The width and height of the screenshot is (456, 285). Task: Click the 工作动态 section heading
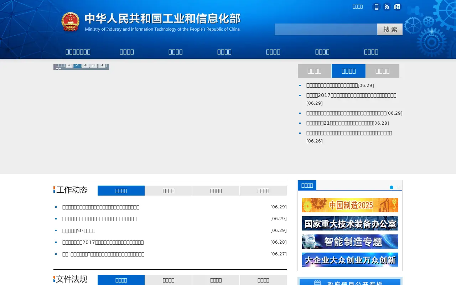(x=72, y=190)
